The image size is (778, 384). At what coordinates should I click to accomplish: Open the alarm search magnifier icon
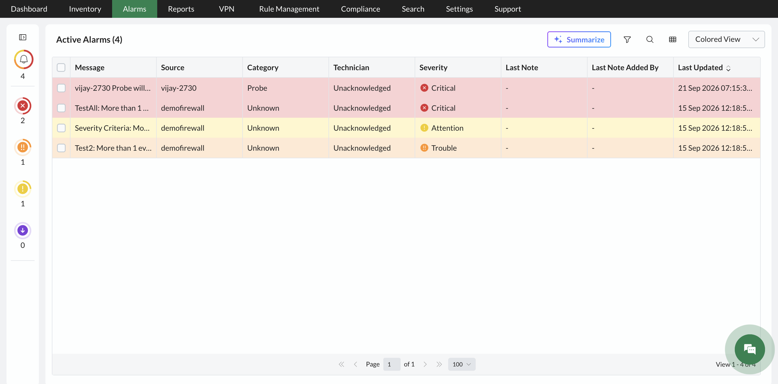coord(650,39)
